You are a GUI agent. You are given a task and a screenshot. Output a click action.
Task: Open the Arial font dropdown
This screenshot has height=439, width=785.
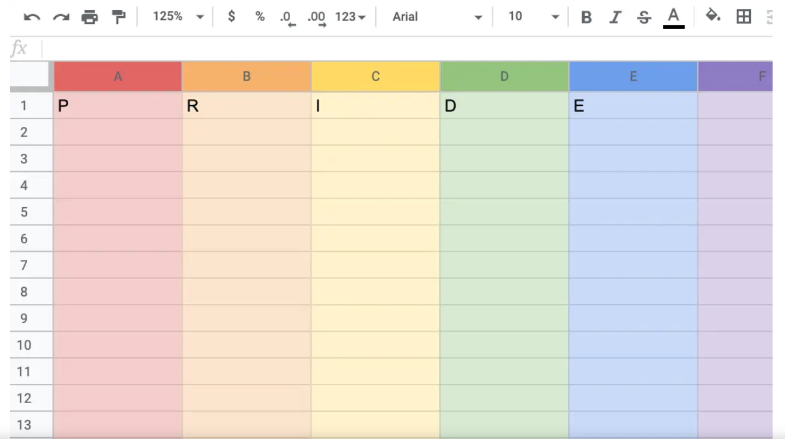pos(437,17)
